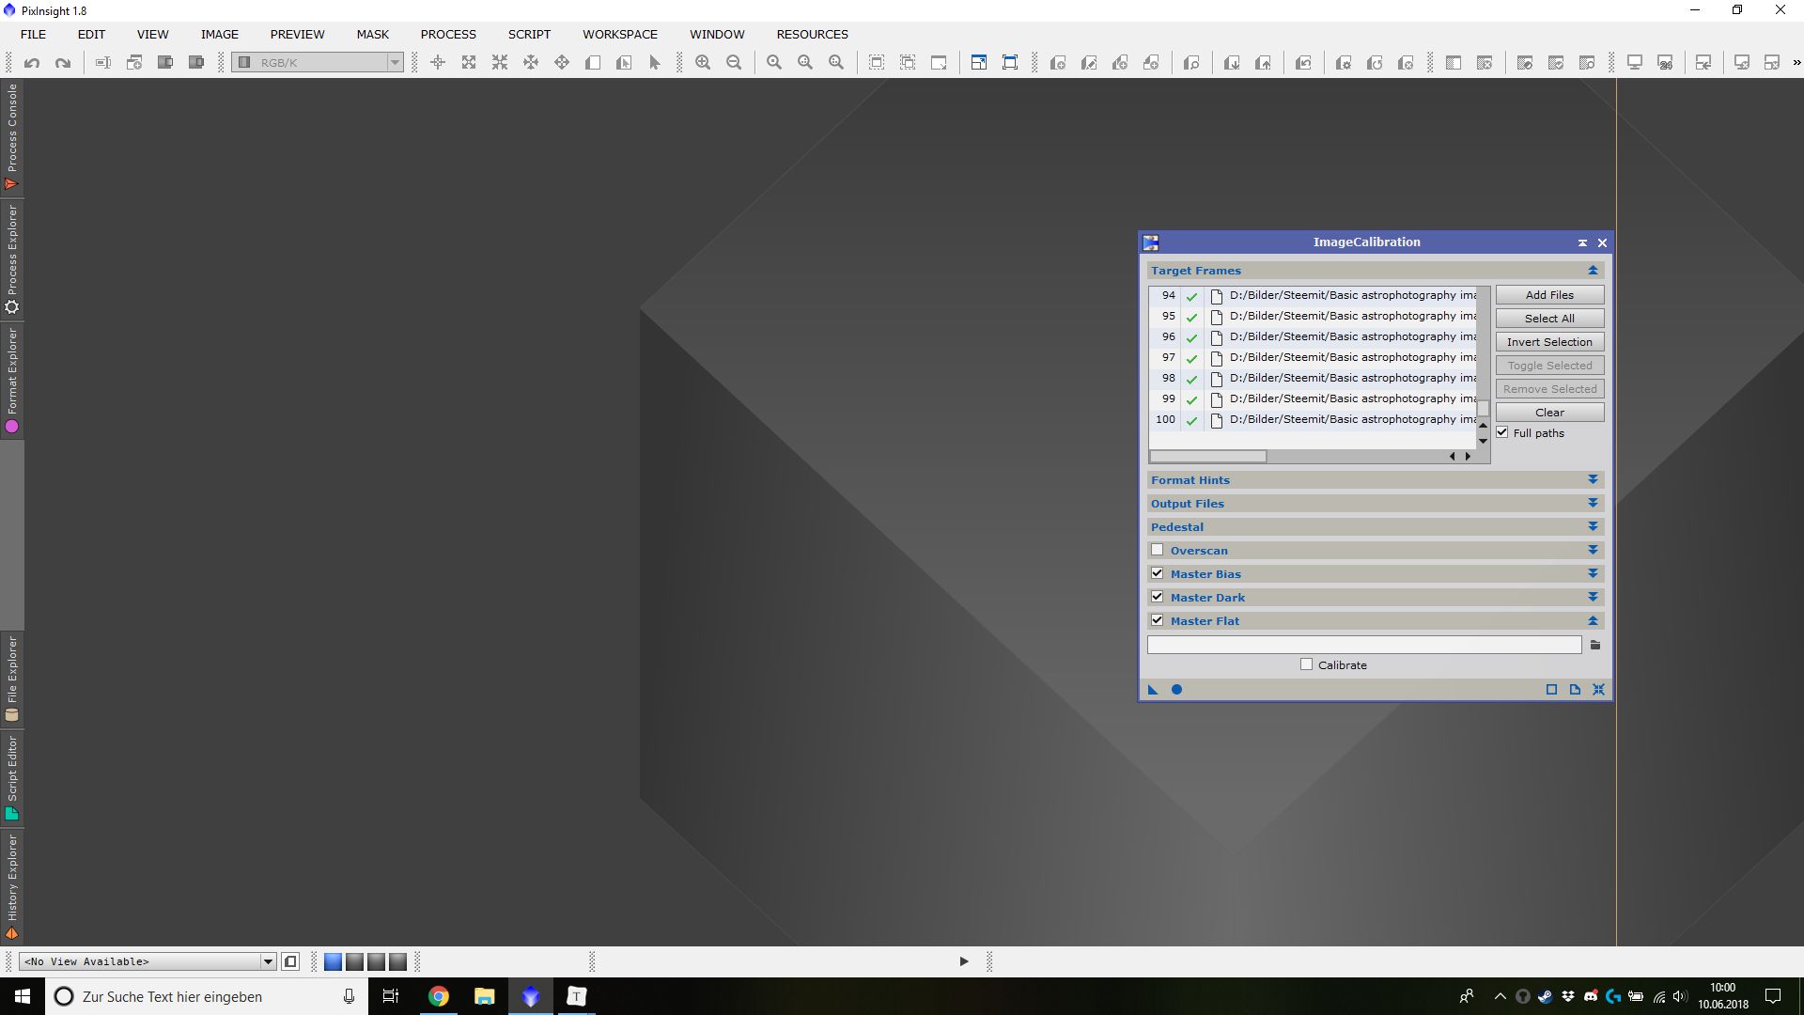Uncheck the Master Bias checkbox
Viewport: 1804px width, 1015px height.
[1158, 573]
